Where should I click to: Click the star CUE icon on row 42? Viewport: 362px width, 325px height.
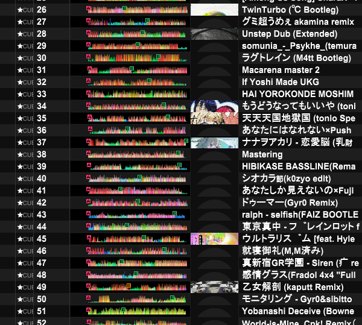(x=25, y=203)
